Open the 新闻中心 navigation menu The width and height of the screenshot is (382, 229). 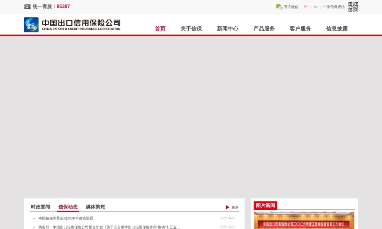228,29
